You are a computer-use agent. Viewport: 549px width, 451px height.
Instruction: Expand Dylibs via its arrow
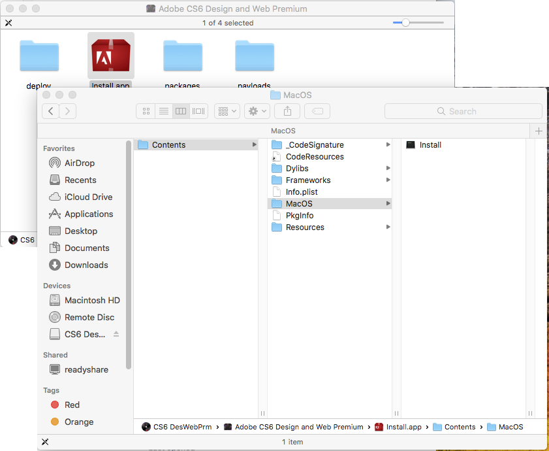pyautogui.click(x=388, y=169)
